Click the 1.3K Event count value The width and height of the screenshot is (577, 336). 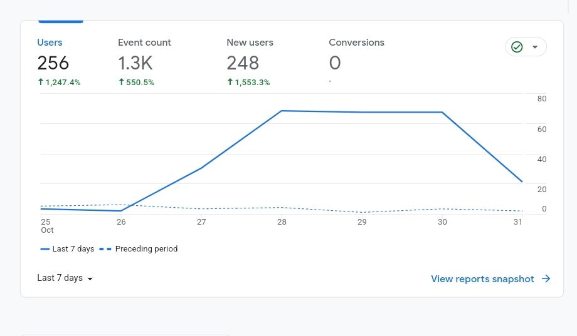135,63
